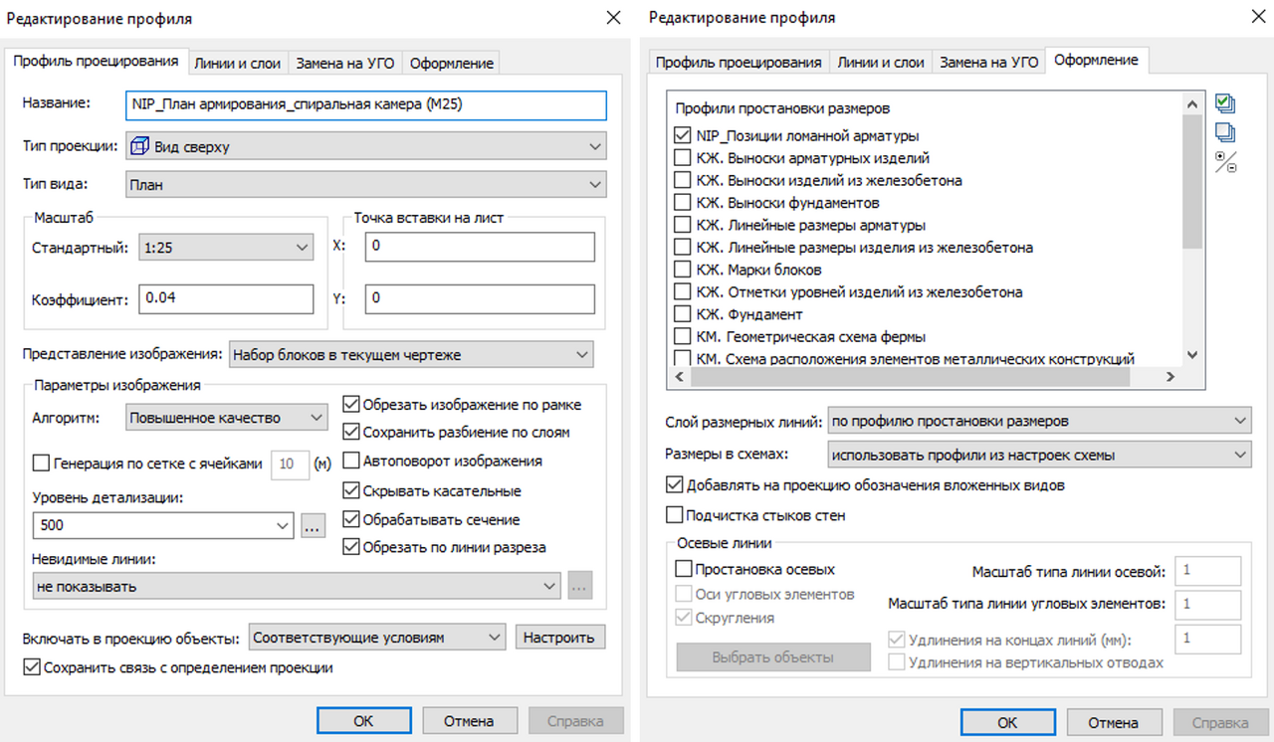The image size is (1274, 742).
Task: Close the left Редактирование профиля dialog
Action: [x=612, y=18]
